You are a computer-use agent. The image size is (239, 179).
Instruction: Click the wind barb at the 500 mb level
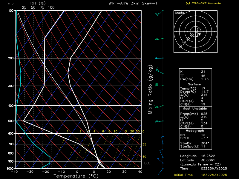[x=159, y=121]
